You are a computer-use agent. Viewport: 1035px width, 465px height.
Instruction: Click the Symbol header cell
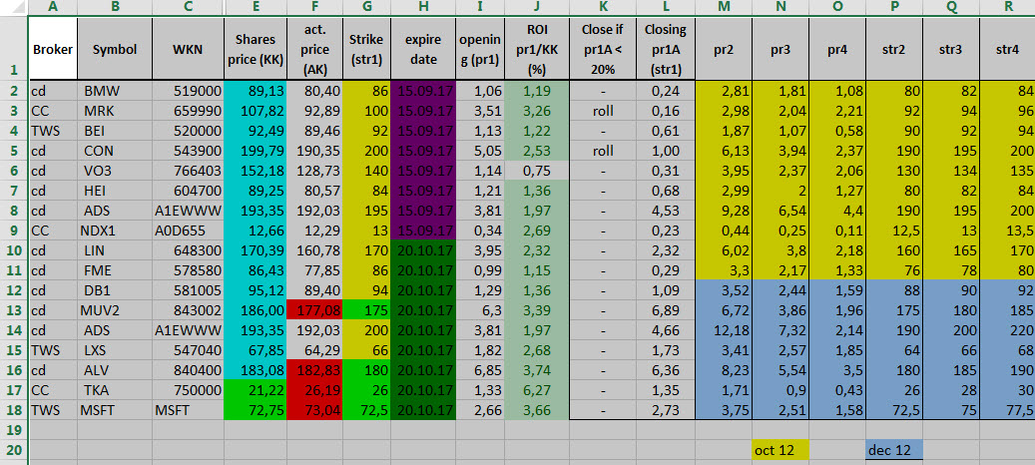pyautogui.click(x=115, y=49)
